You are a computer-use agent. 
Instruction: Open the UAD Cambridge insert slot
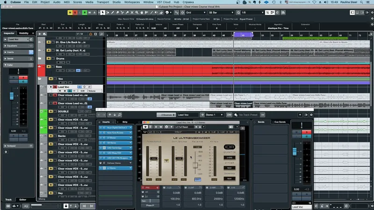[x=115, y=148]
